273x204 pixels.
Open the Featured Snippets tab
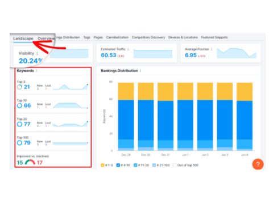tap(214, 37)
